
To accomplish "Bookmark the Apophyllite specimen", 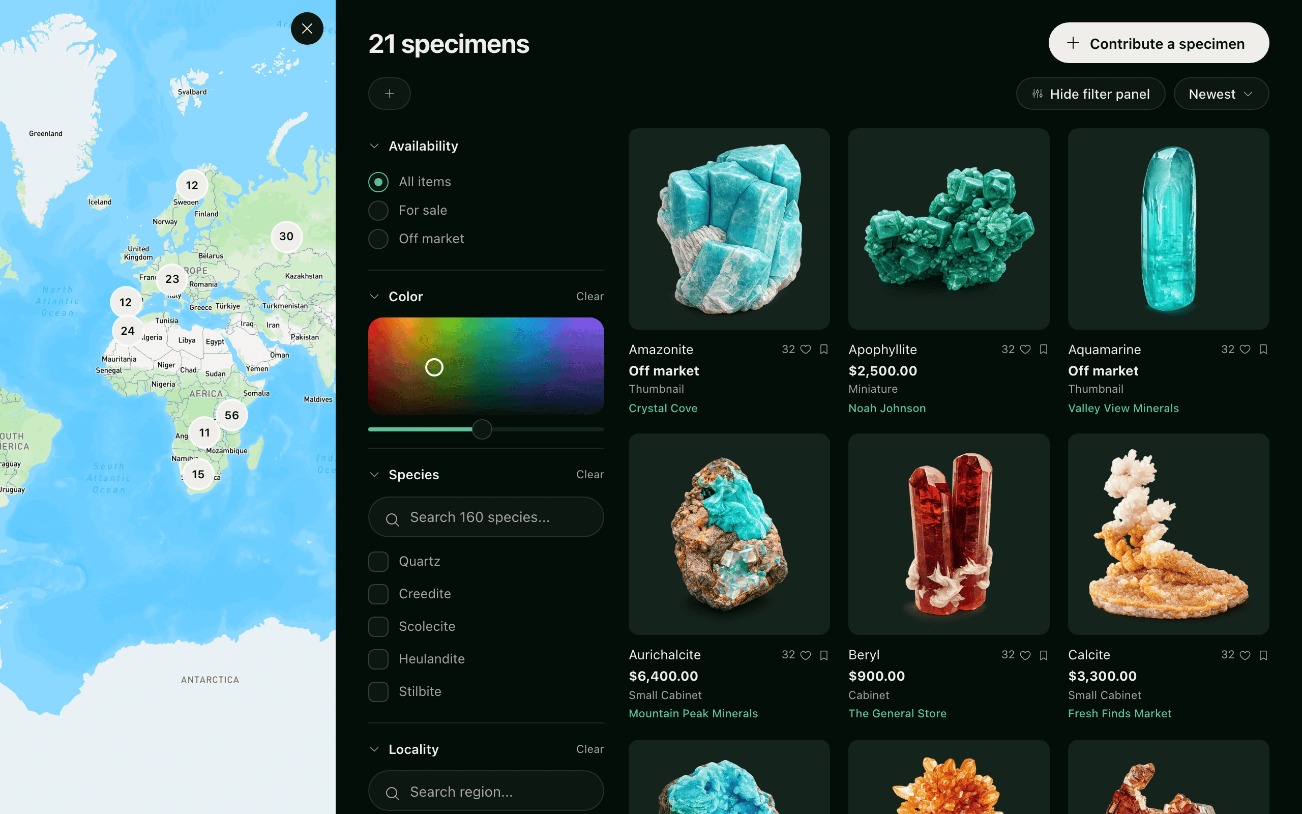I will pyautogui.click(x=1044, y=350).
